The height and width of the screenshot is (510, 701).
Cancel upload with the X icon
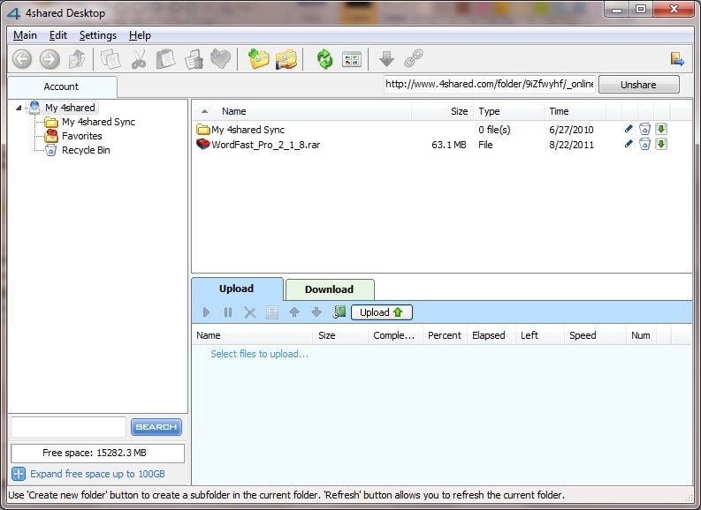coord(250,312)
